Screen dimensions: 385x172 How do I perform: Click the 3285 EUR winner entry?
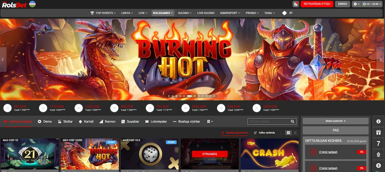click(x=265, y=108)
